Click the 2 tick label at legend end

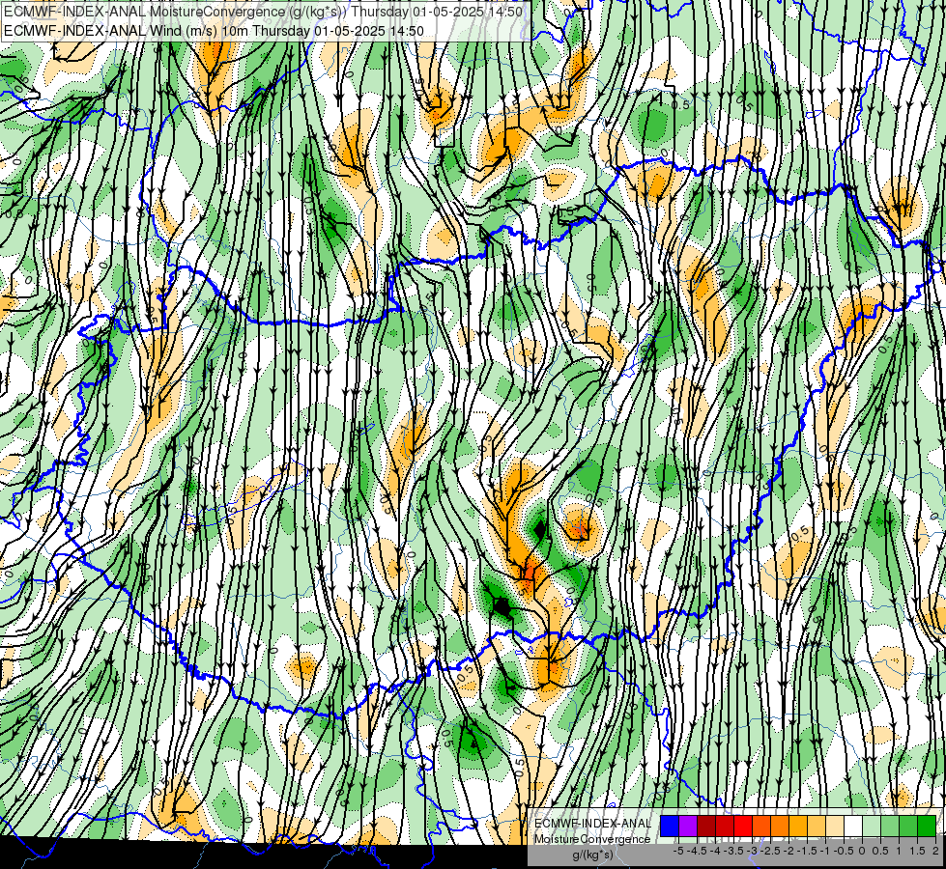click(x=935, y=851)
